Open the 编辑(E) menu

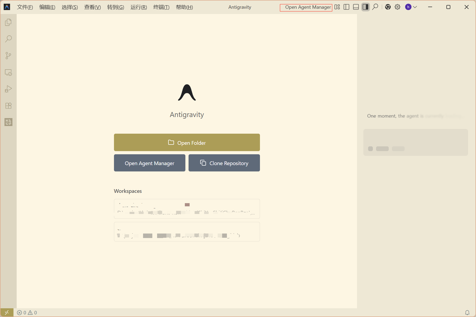tap(47, 7)
